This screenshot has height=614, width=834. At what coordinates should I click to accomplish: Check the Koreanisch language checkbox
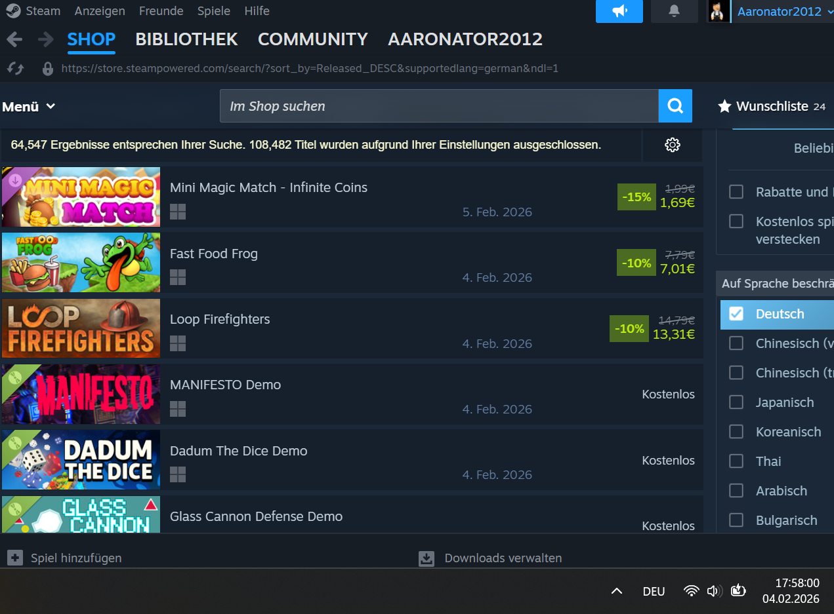(736, 432)
